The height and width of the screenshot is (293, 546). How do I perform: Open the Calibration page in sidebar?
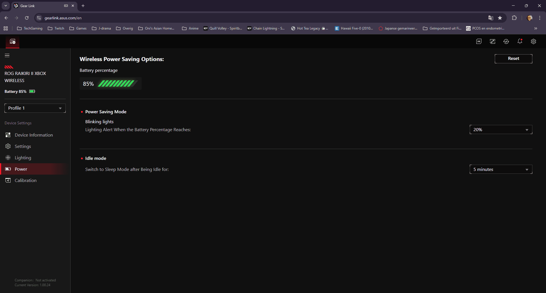[26, 180]
